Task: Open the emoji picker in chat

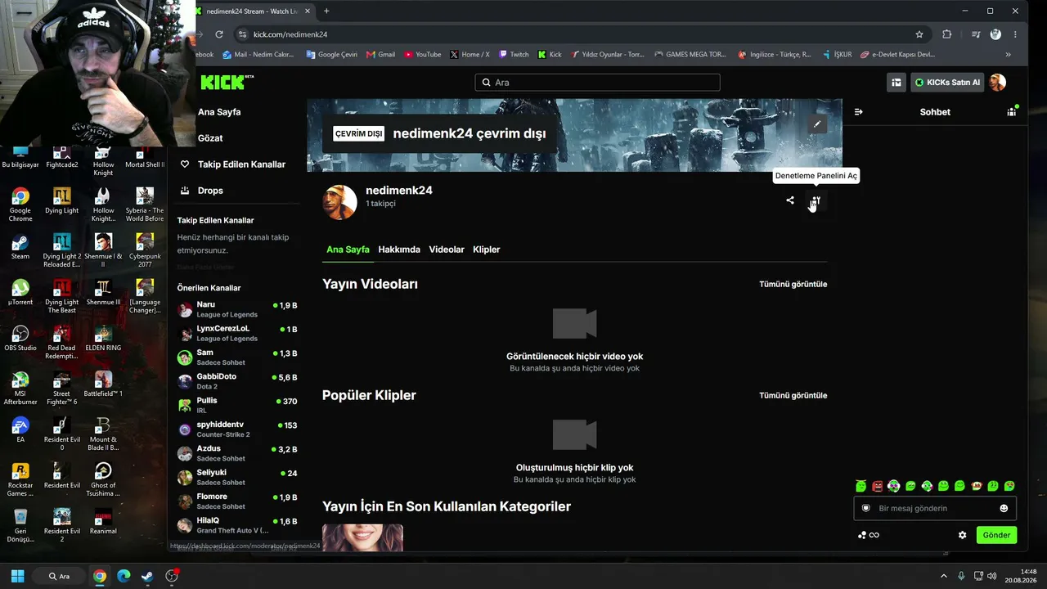Action: pyautogui.click(x=1004, y=508)
